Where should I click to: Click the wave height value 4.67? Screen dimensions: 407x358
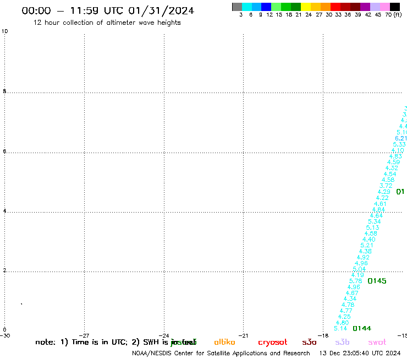(351, 293)
